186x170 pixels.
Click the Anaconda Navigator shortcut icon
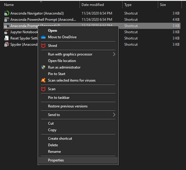(7, 13)
